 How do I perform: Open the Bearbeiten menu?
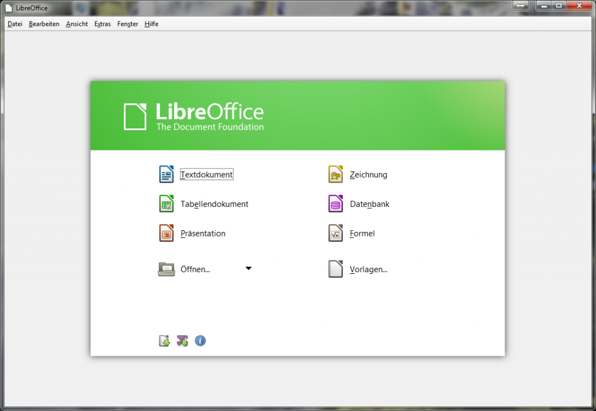pos(44,24)
